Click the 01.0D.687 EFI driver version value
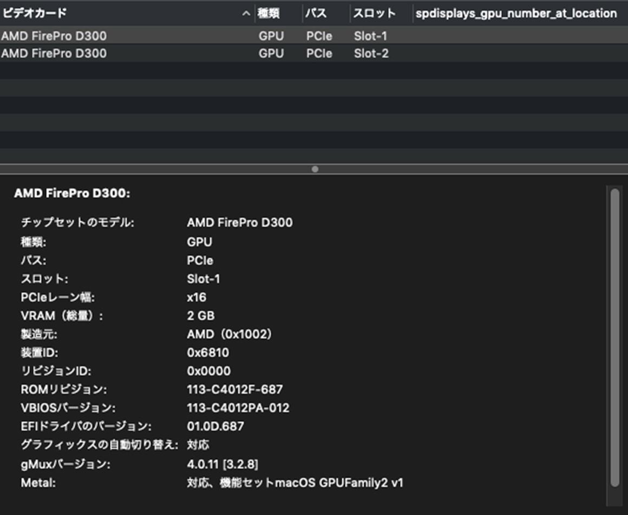Viewport: 628px width, 515px height. point(215,426)
